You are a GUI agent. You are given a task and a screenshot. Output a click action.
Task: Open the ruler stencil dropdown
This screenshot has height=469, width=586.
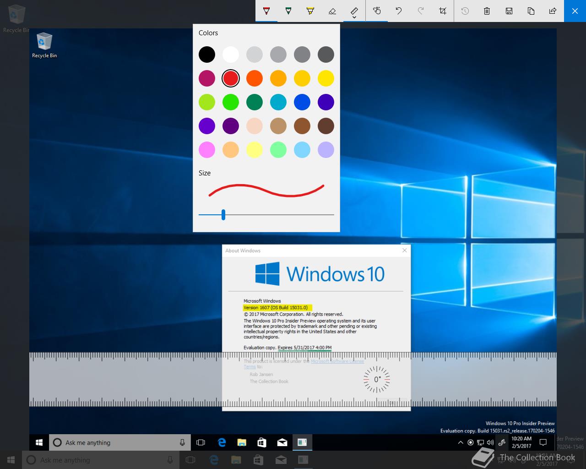(354, 11)
